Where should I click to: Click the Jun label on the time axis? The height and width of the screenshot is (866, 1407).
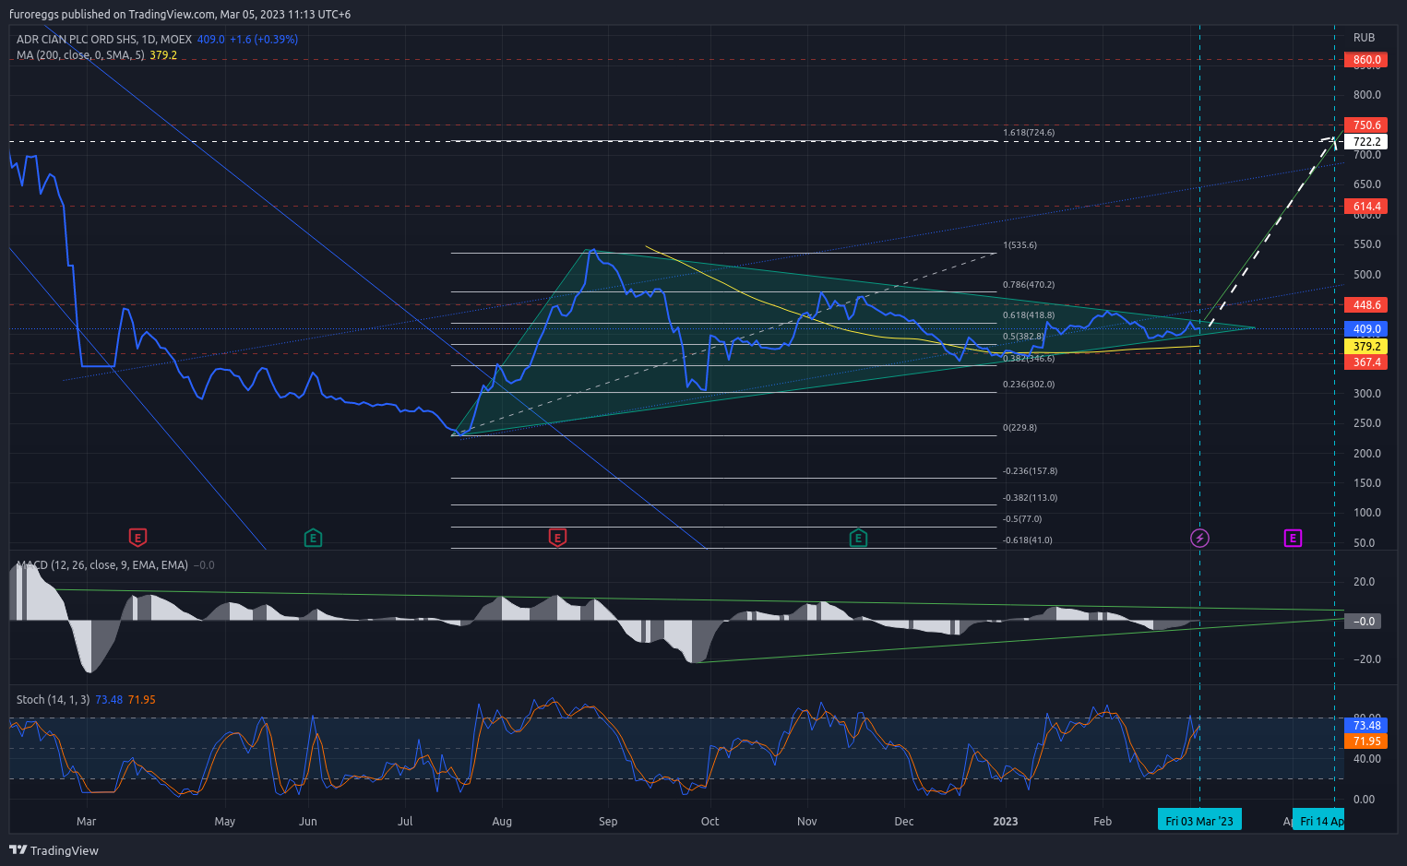click(x=308, y=822)
